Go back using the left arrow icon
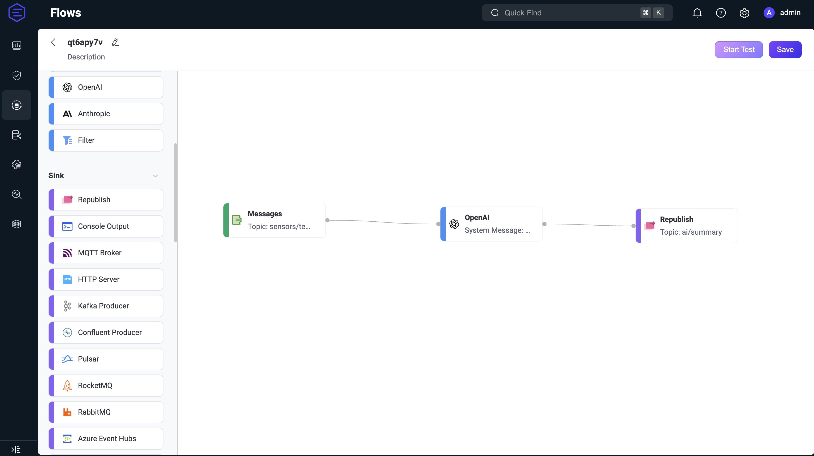The height and width of the screenshot is (456, 814). click(53, 42)
